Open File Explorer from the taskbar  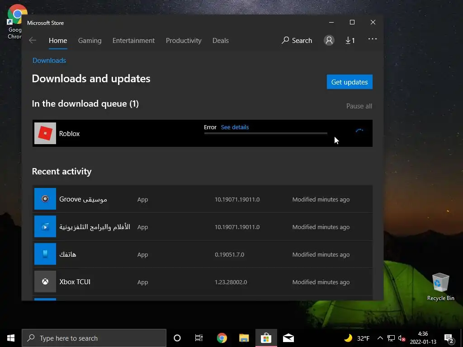244,338
